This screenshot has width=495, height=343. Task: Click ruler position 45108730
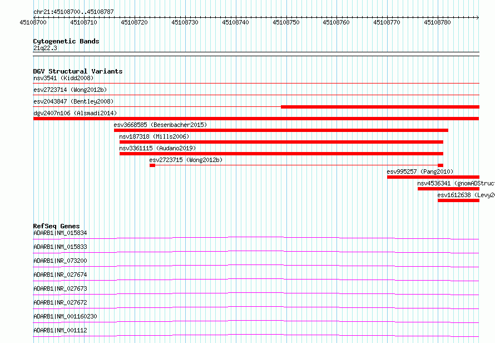(185, 22)
